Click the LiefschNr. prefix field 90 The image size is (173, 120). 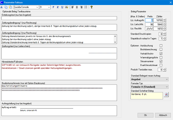149,25
